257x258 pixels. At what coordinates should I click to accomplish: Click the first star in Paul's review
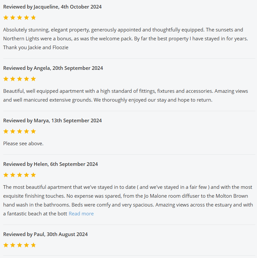click(x=6, y=245)
